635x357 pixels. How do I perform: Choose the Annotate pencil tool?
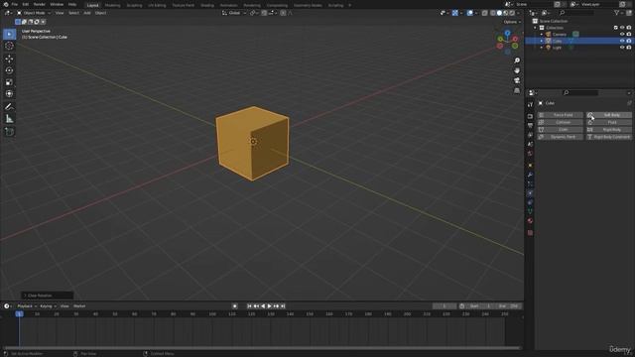point(9,107)
